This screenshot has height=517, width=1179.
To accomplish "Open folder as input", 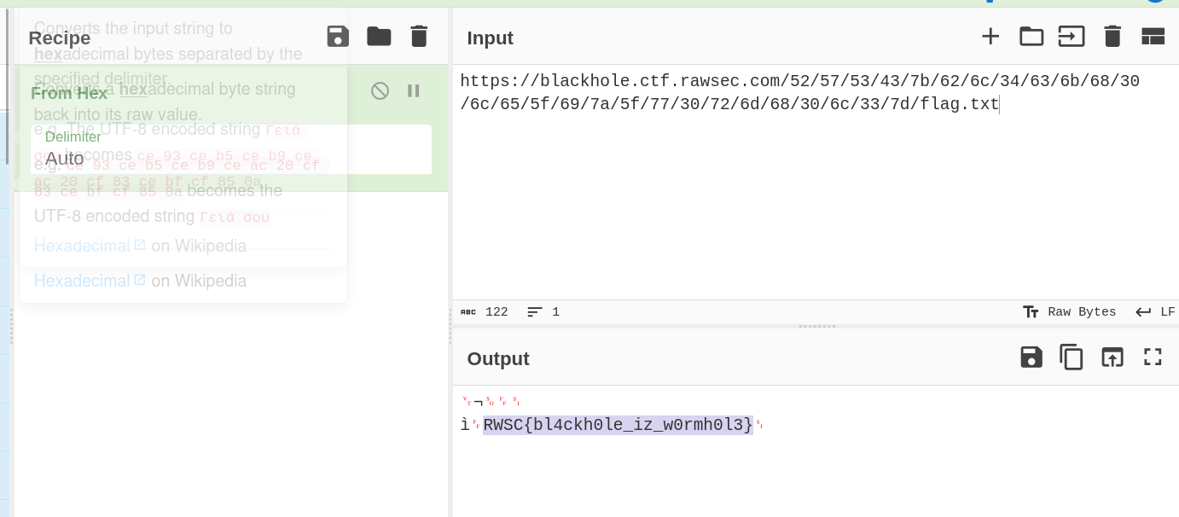I will (1031, 36).
